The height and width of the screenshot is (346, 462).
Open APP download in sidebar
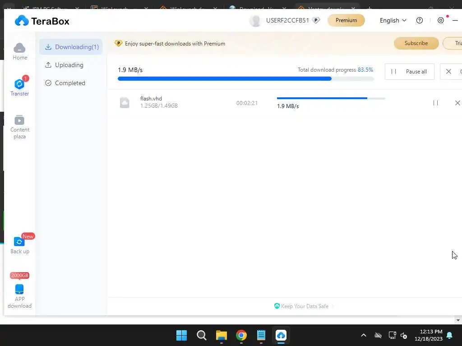(x=20, y=296)
